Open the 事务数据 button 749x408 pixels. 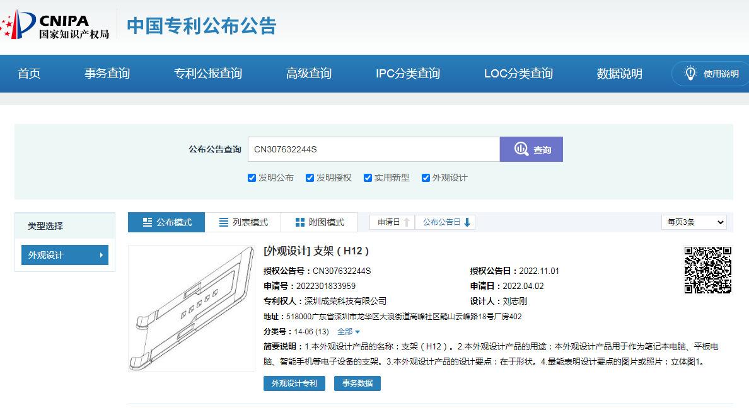click(357, 383)
